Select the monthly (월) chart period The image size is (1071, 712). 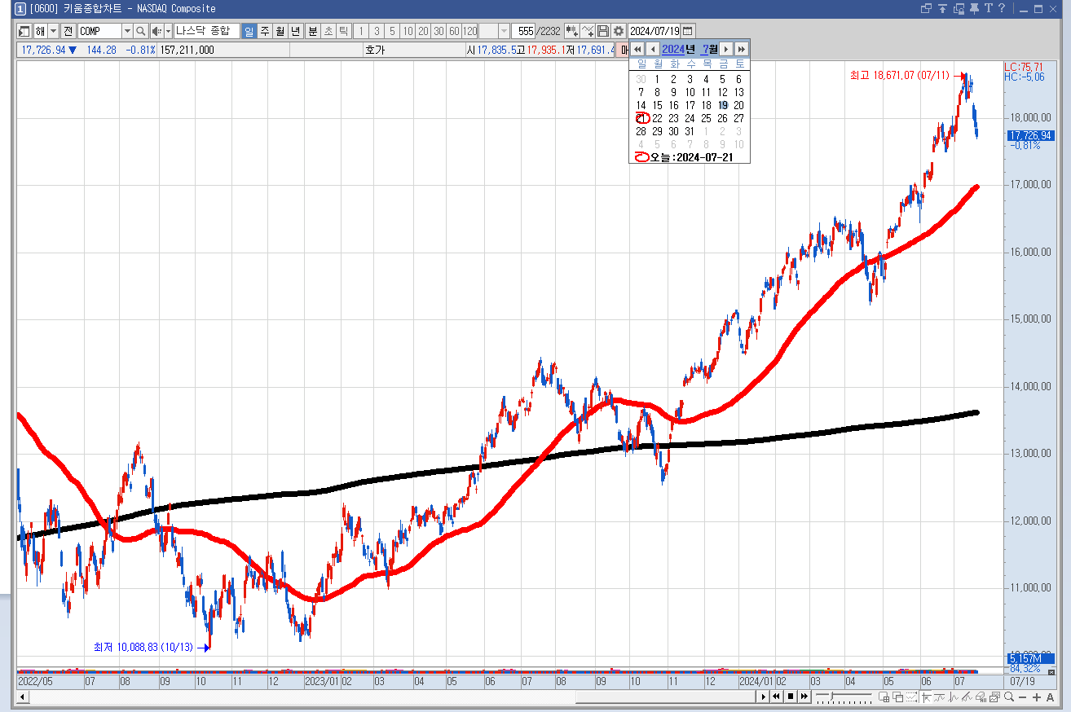click(x=280, y=31)
